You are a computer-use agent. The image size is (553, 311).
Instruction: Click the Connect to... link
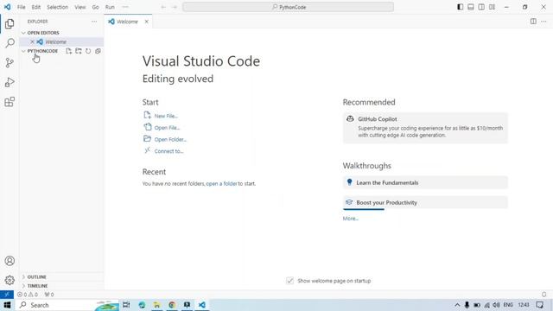tap(168, 151)
